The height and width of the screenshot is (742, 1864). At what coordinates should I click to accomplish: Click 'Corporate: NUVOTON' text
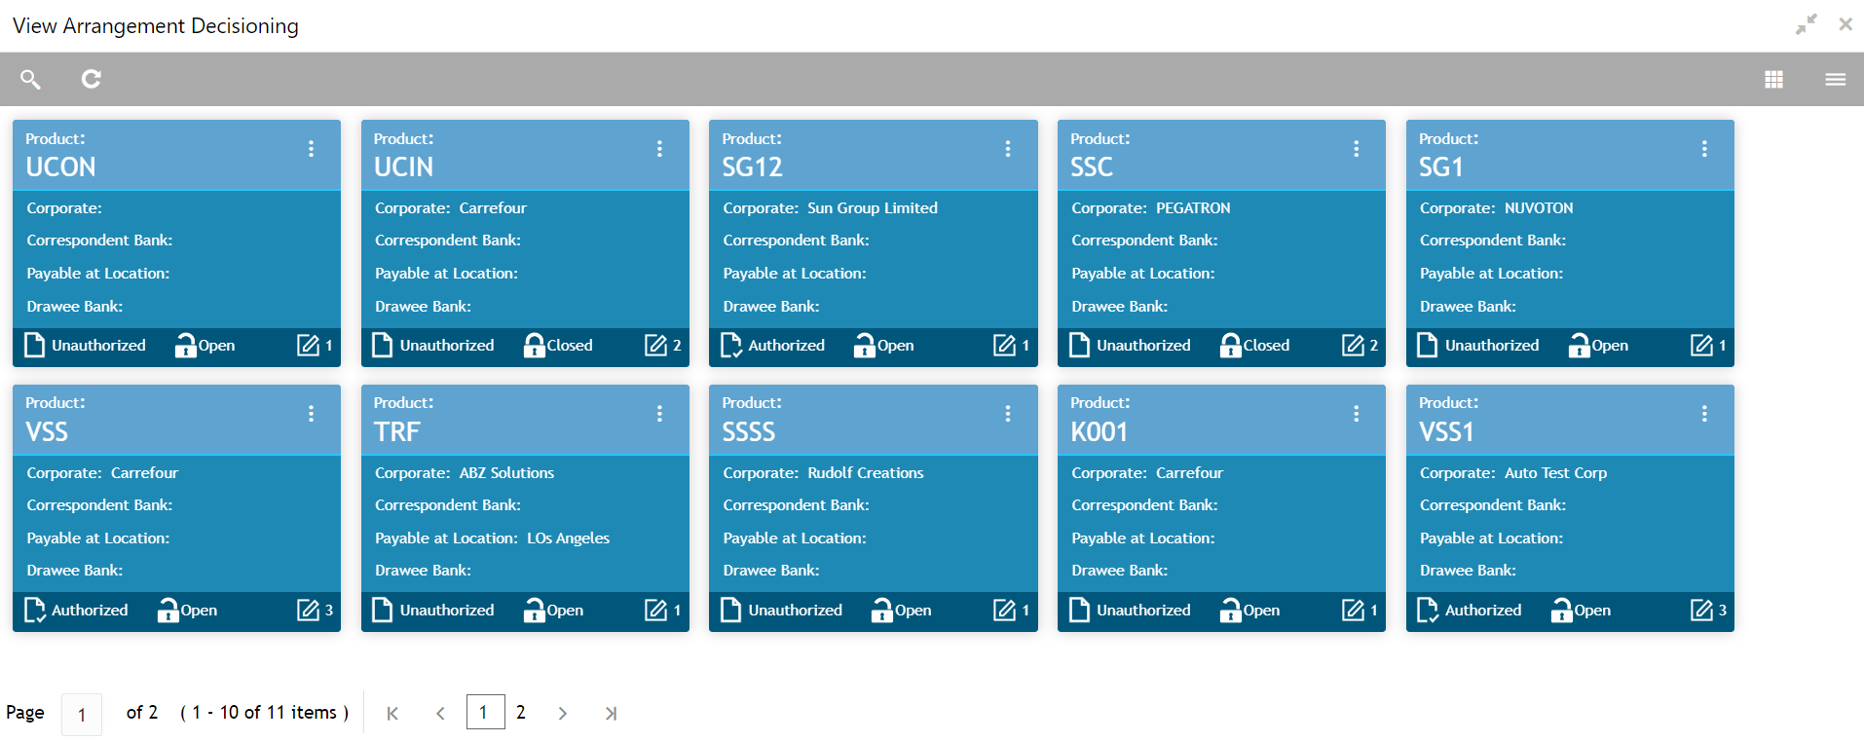1497,207
